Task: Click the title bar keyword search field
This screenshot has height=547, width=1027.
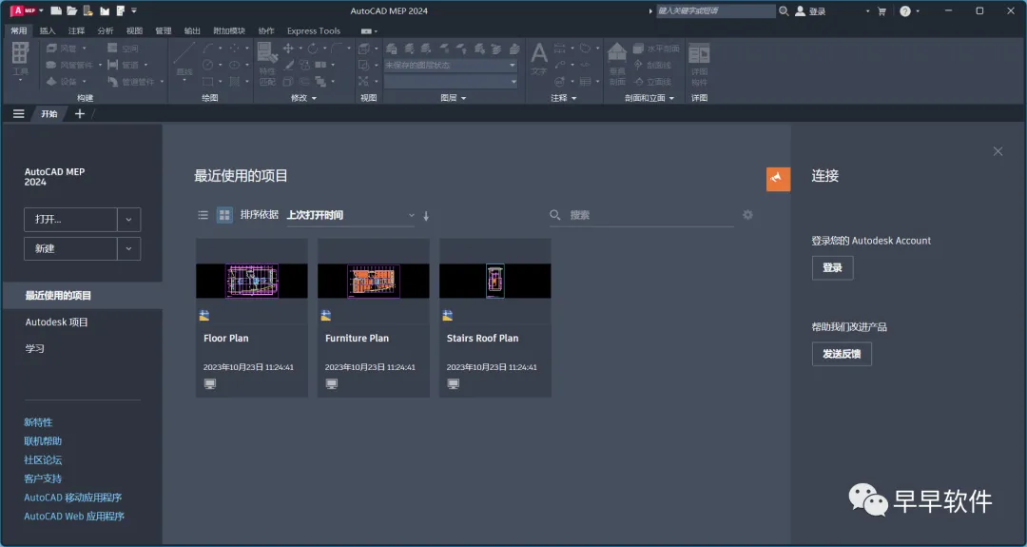Action: (x=715, y=11)
